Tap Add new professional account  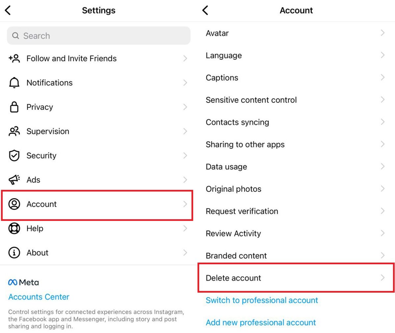tap(261, 322)
